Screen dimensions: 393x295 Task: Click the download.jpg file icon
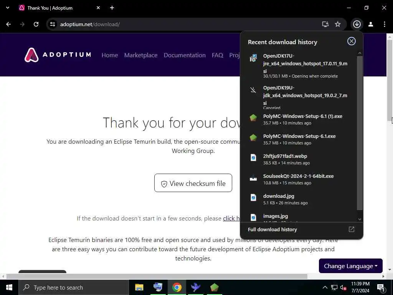253,197
